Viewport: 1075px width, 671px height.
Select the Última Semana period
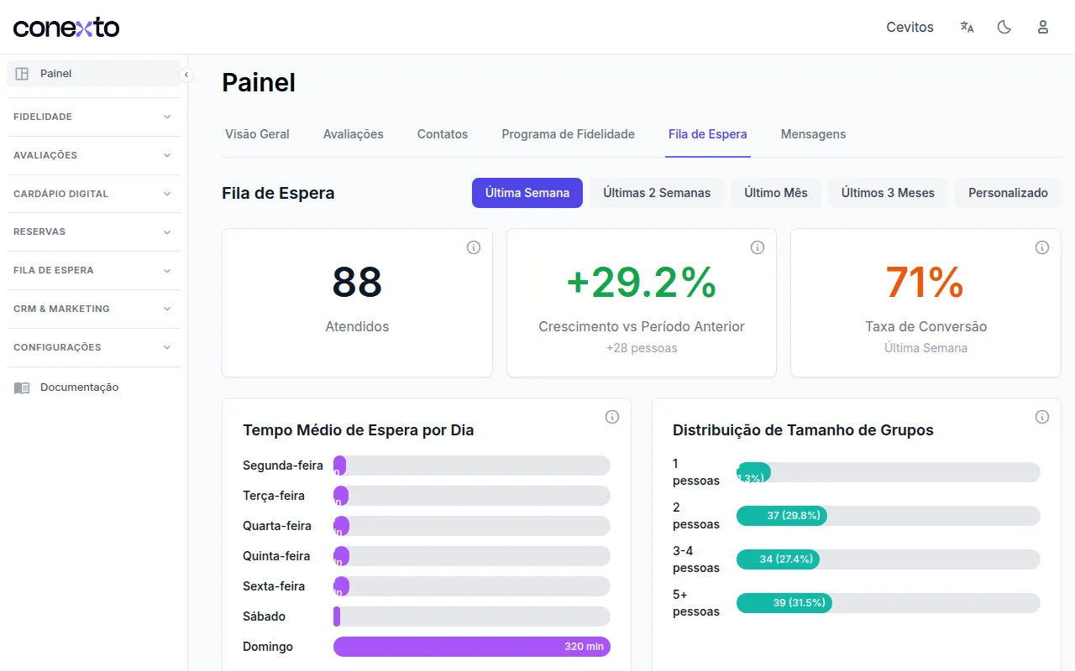coord(527,193)
